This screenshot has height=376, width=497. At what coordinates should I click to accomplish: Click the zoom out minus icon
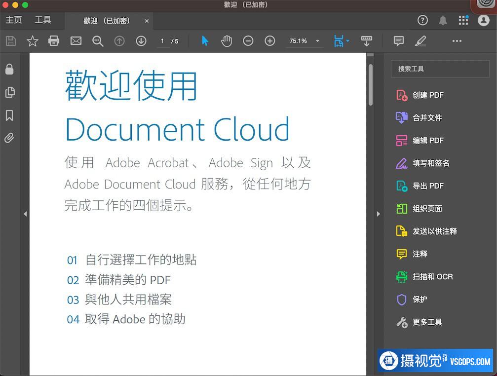coord(248,41)
